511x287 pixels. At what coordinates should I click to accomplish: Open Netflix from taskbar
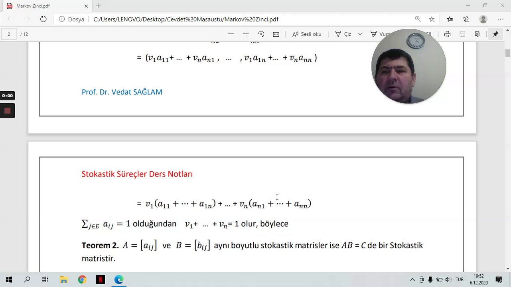point(101,279)
